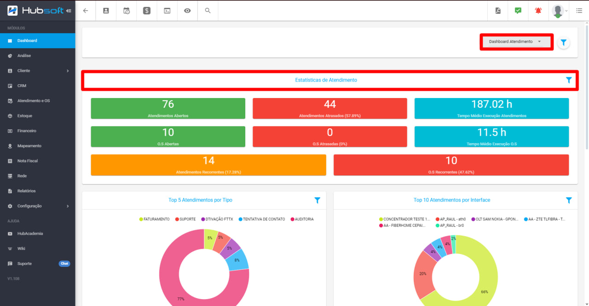Click the round filter button beside dashboard selector
Image resolution: width=589 pixels, height=306 pixels.
pyautogui.click(x=563, y=42)
